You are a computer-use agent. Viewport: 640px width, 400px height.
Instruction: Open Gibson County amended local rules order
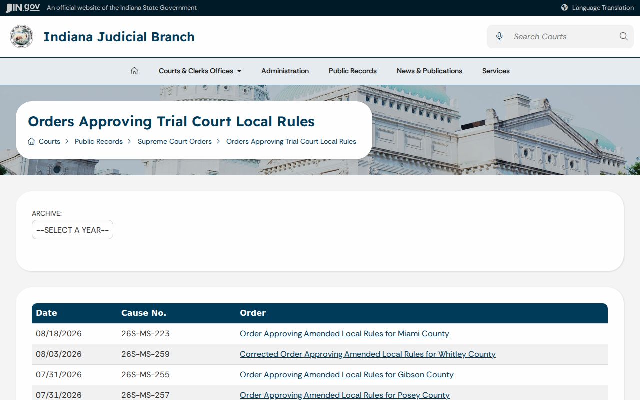click(347, 374)
